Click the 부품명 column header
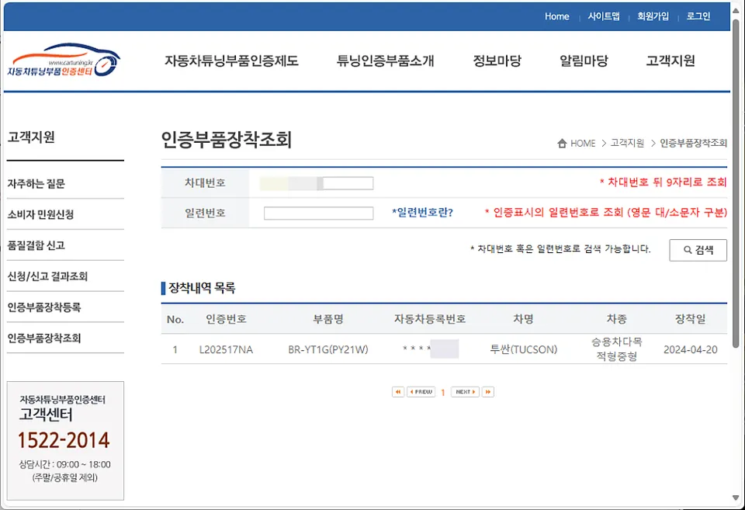 click(x=327, y=319)
